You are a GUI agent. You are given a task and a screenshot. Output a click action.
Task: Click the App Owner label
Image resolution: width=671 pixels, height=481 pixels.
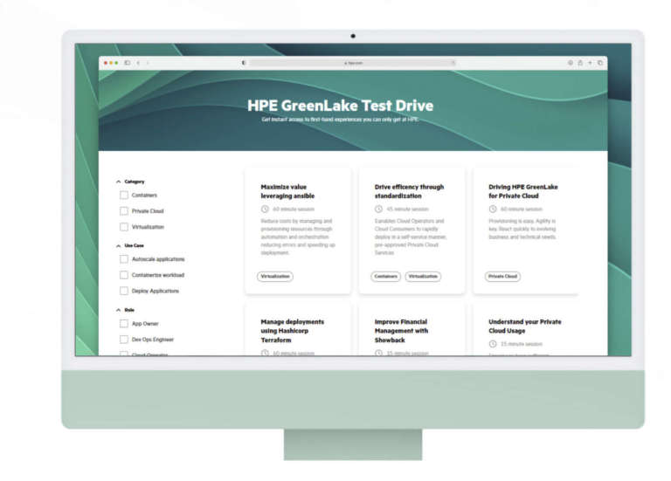click(145, 324)
